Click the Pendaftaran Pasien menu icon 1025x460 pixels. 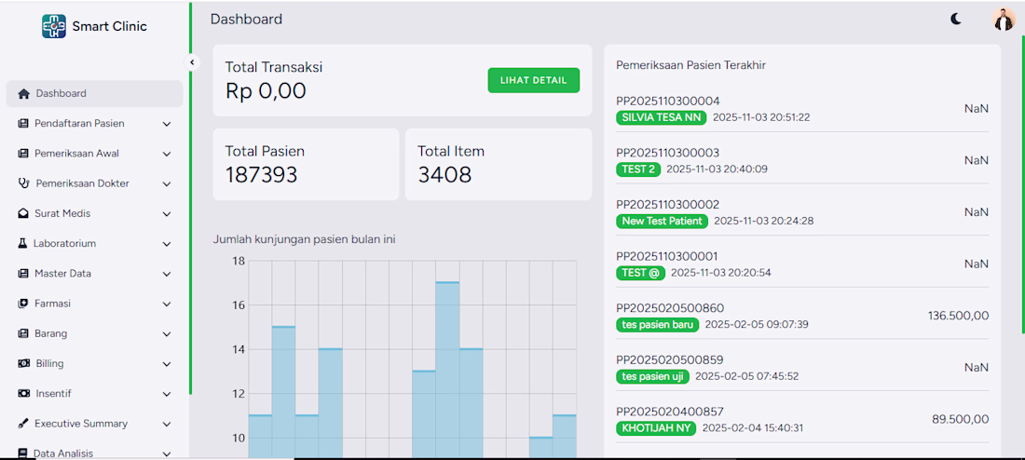click(x=23, y=124)
